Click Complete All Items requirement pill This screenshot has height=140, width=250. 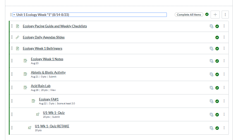tap(189, 15)
